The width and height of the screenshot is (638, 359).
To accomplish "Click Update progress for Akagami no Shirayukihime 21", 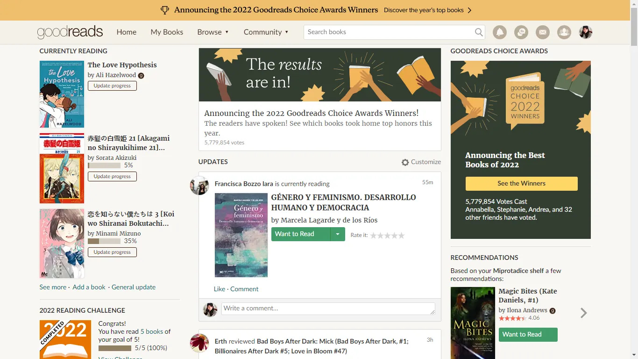I will 112,176.
